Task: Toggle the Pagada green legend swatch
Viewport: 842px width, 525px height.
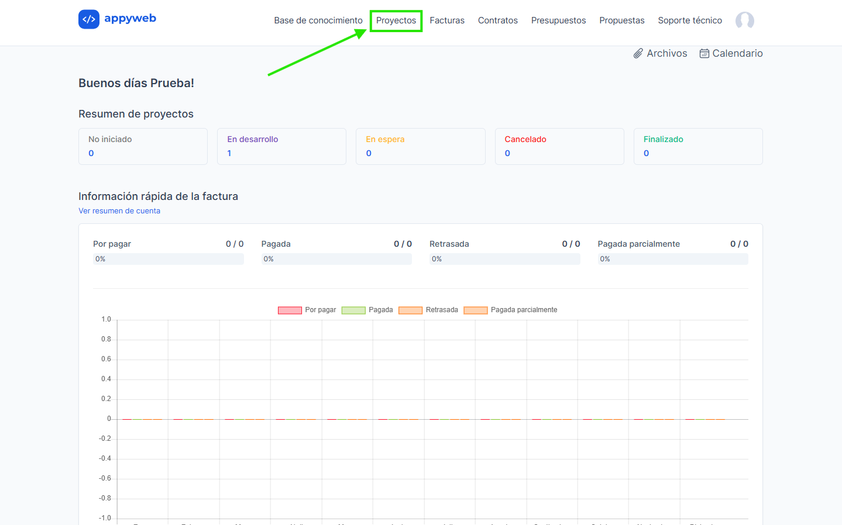Action: pyautogui.click(x=353, y=310)
